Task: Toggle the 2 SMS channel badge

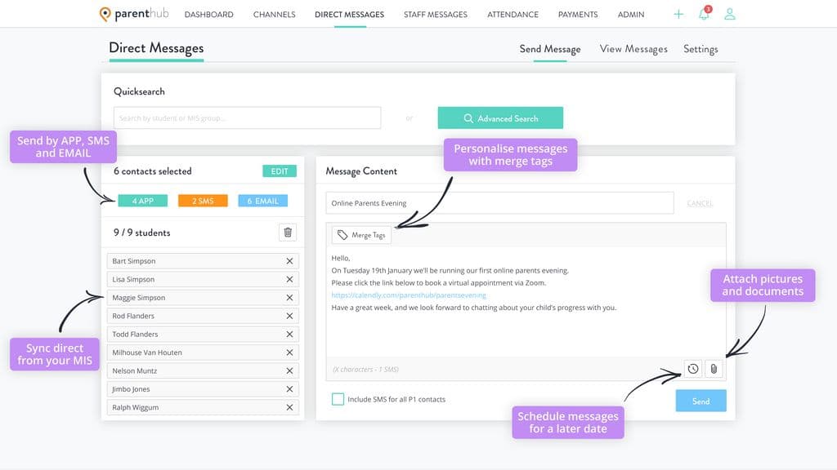Action: [x=203, y=201]
